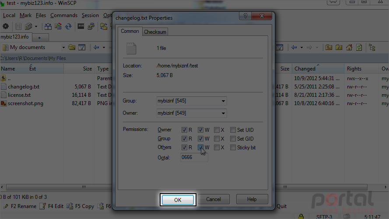Open the Files menu

41,15
